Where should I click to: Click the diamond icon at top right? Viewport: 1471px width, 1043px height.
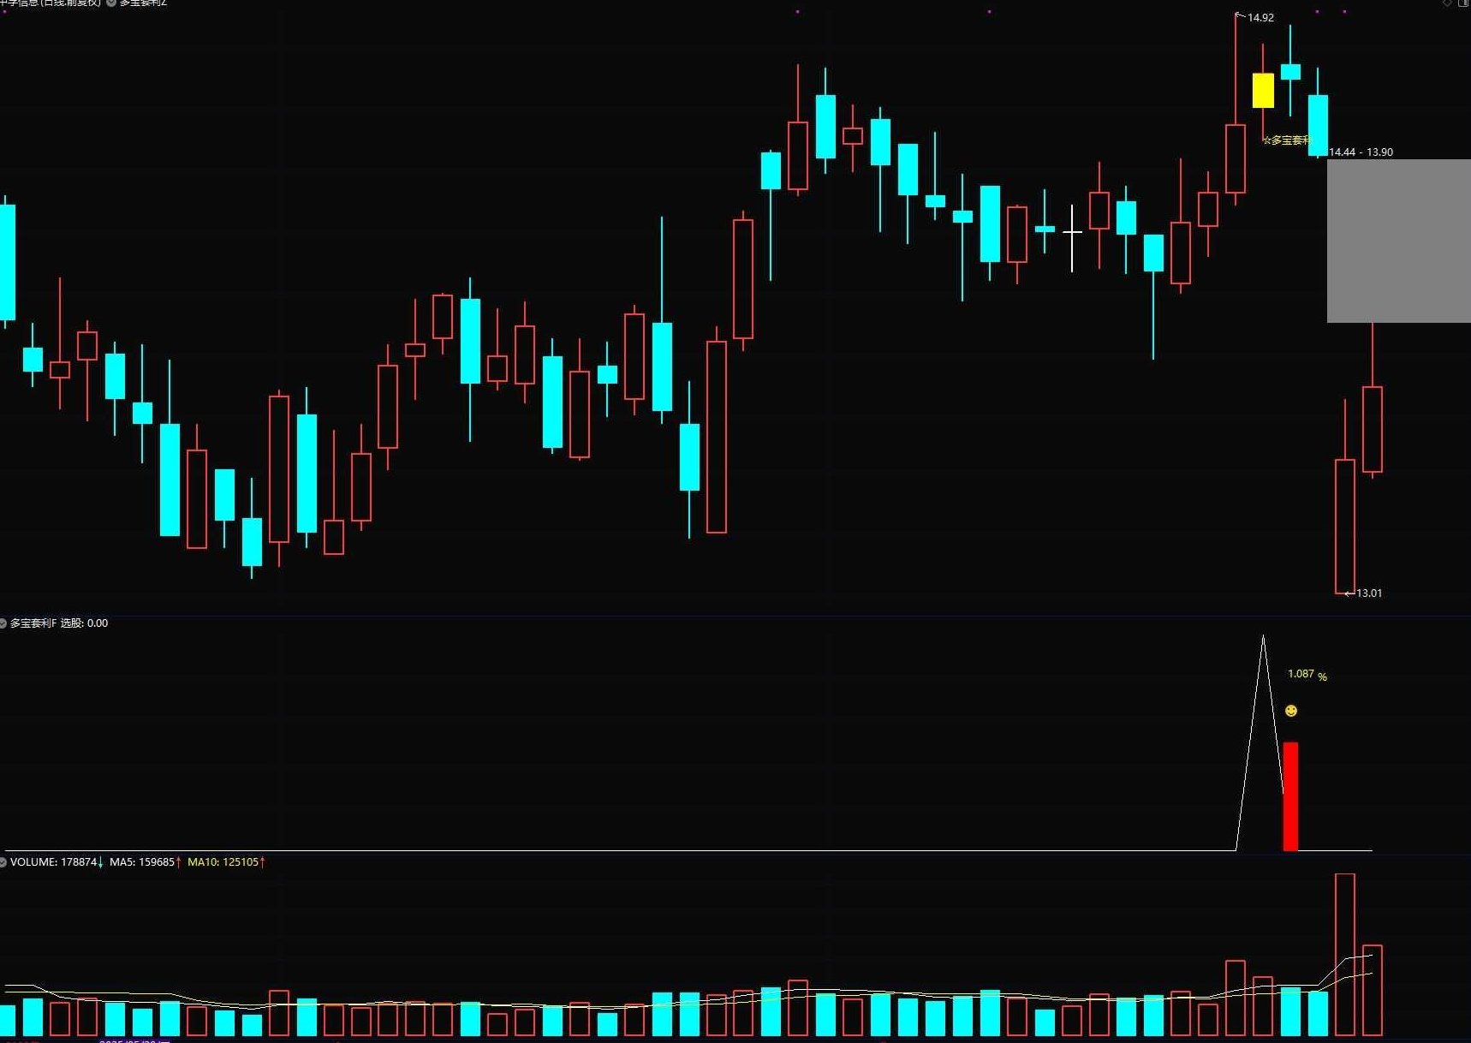1448,3
